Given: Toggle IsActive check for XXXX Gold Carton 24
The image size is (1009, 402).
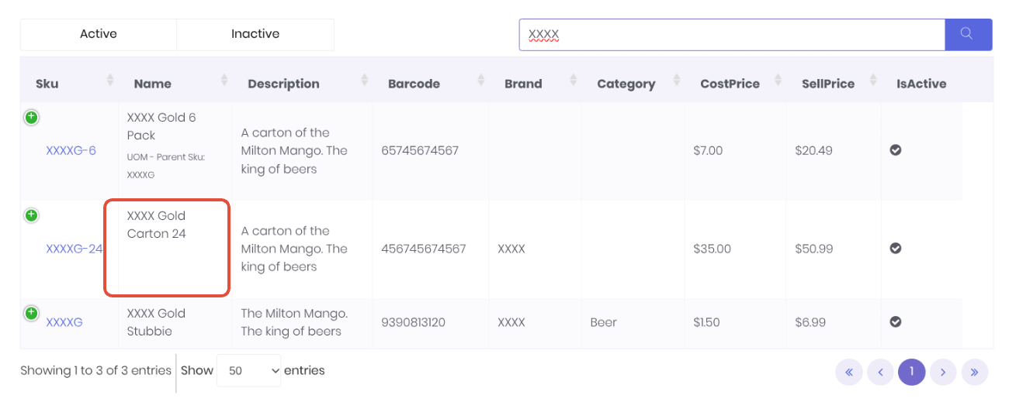Looking at the screenshot, I should click(x=895, y=249).
